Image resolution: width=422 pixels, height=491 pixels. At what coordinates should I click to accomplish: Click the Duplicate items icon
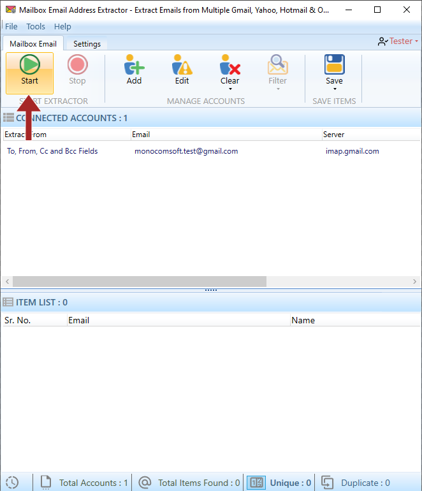click(x=328, y=482)
